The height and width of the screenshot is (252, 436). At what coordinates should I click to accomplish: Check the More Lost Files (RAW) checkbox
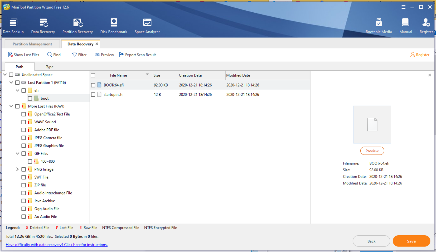pos(17,106)
